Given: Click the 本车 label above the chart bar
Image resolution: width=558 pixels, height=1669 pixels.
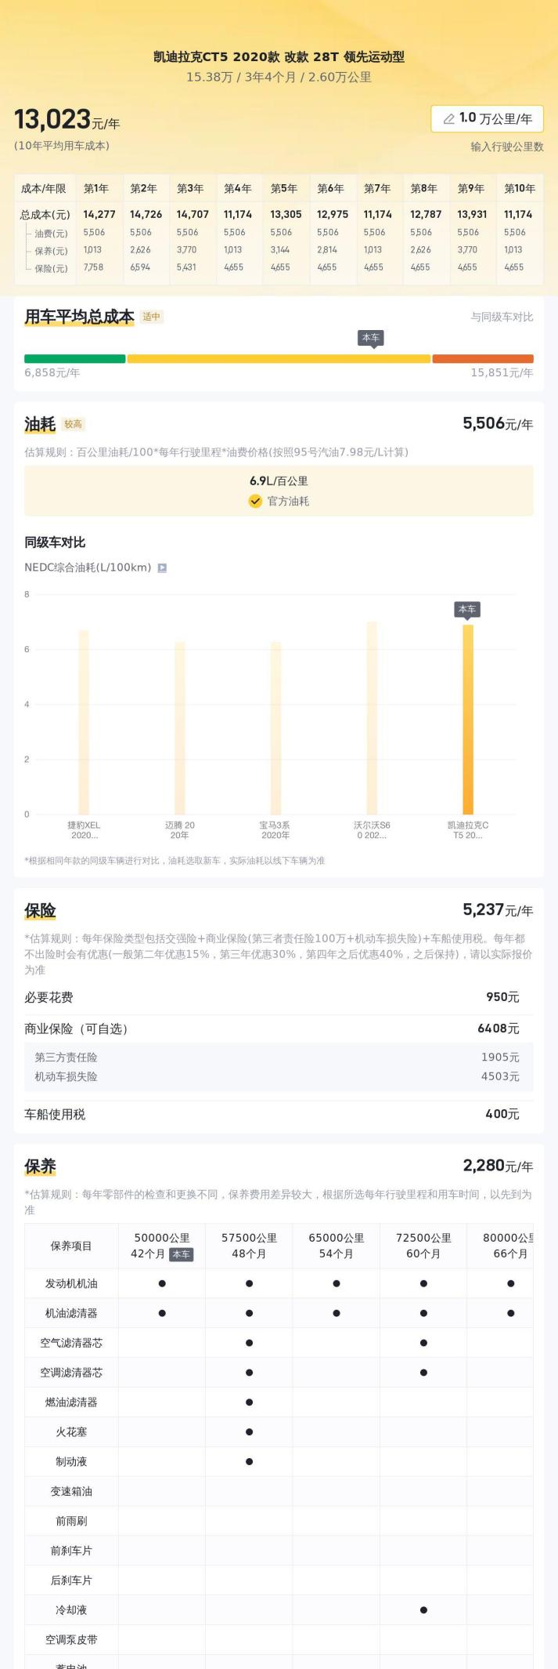Looking at the screenshot, I should 467,609.
